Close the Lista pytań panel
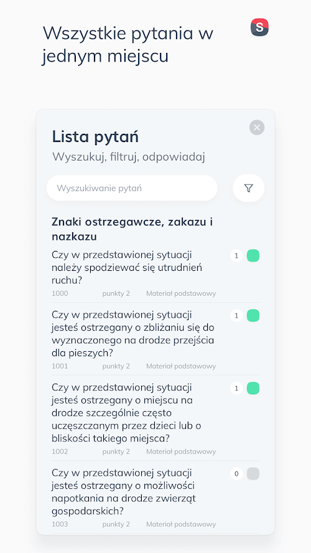Image resolution: width=311 pixels, height=553 pixels. (x=257, y=127)
